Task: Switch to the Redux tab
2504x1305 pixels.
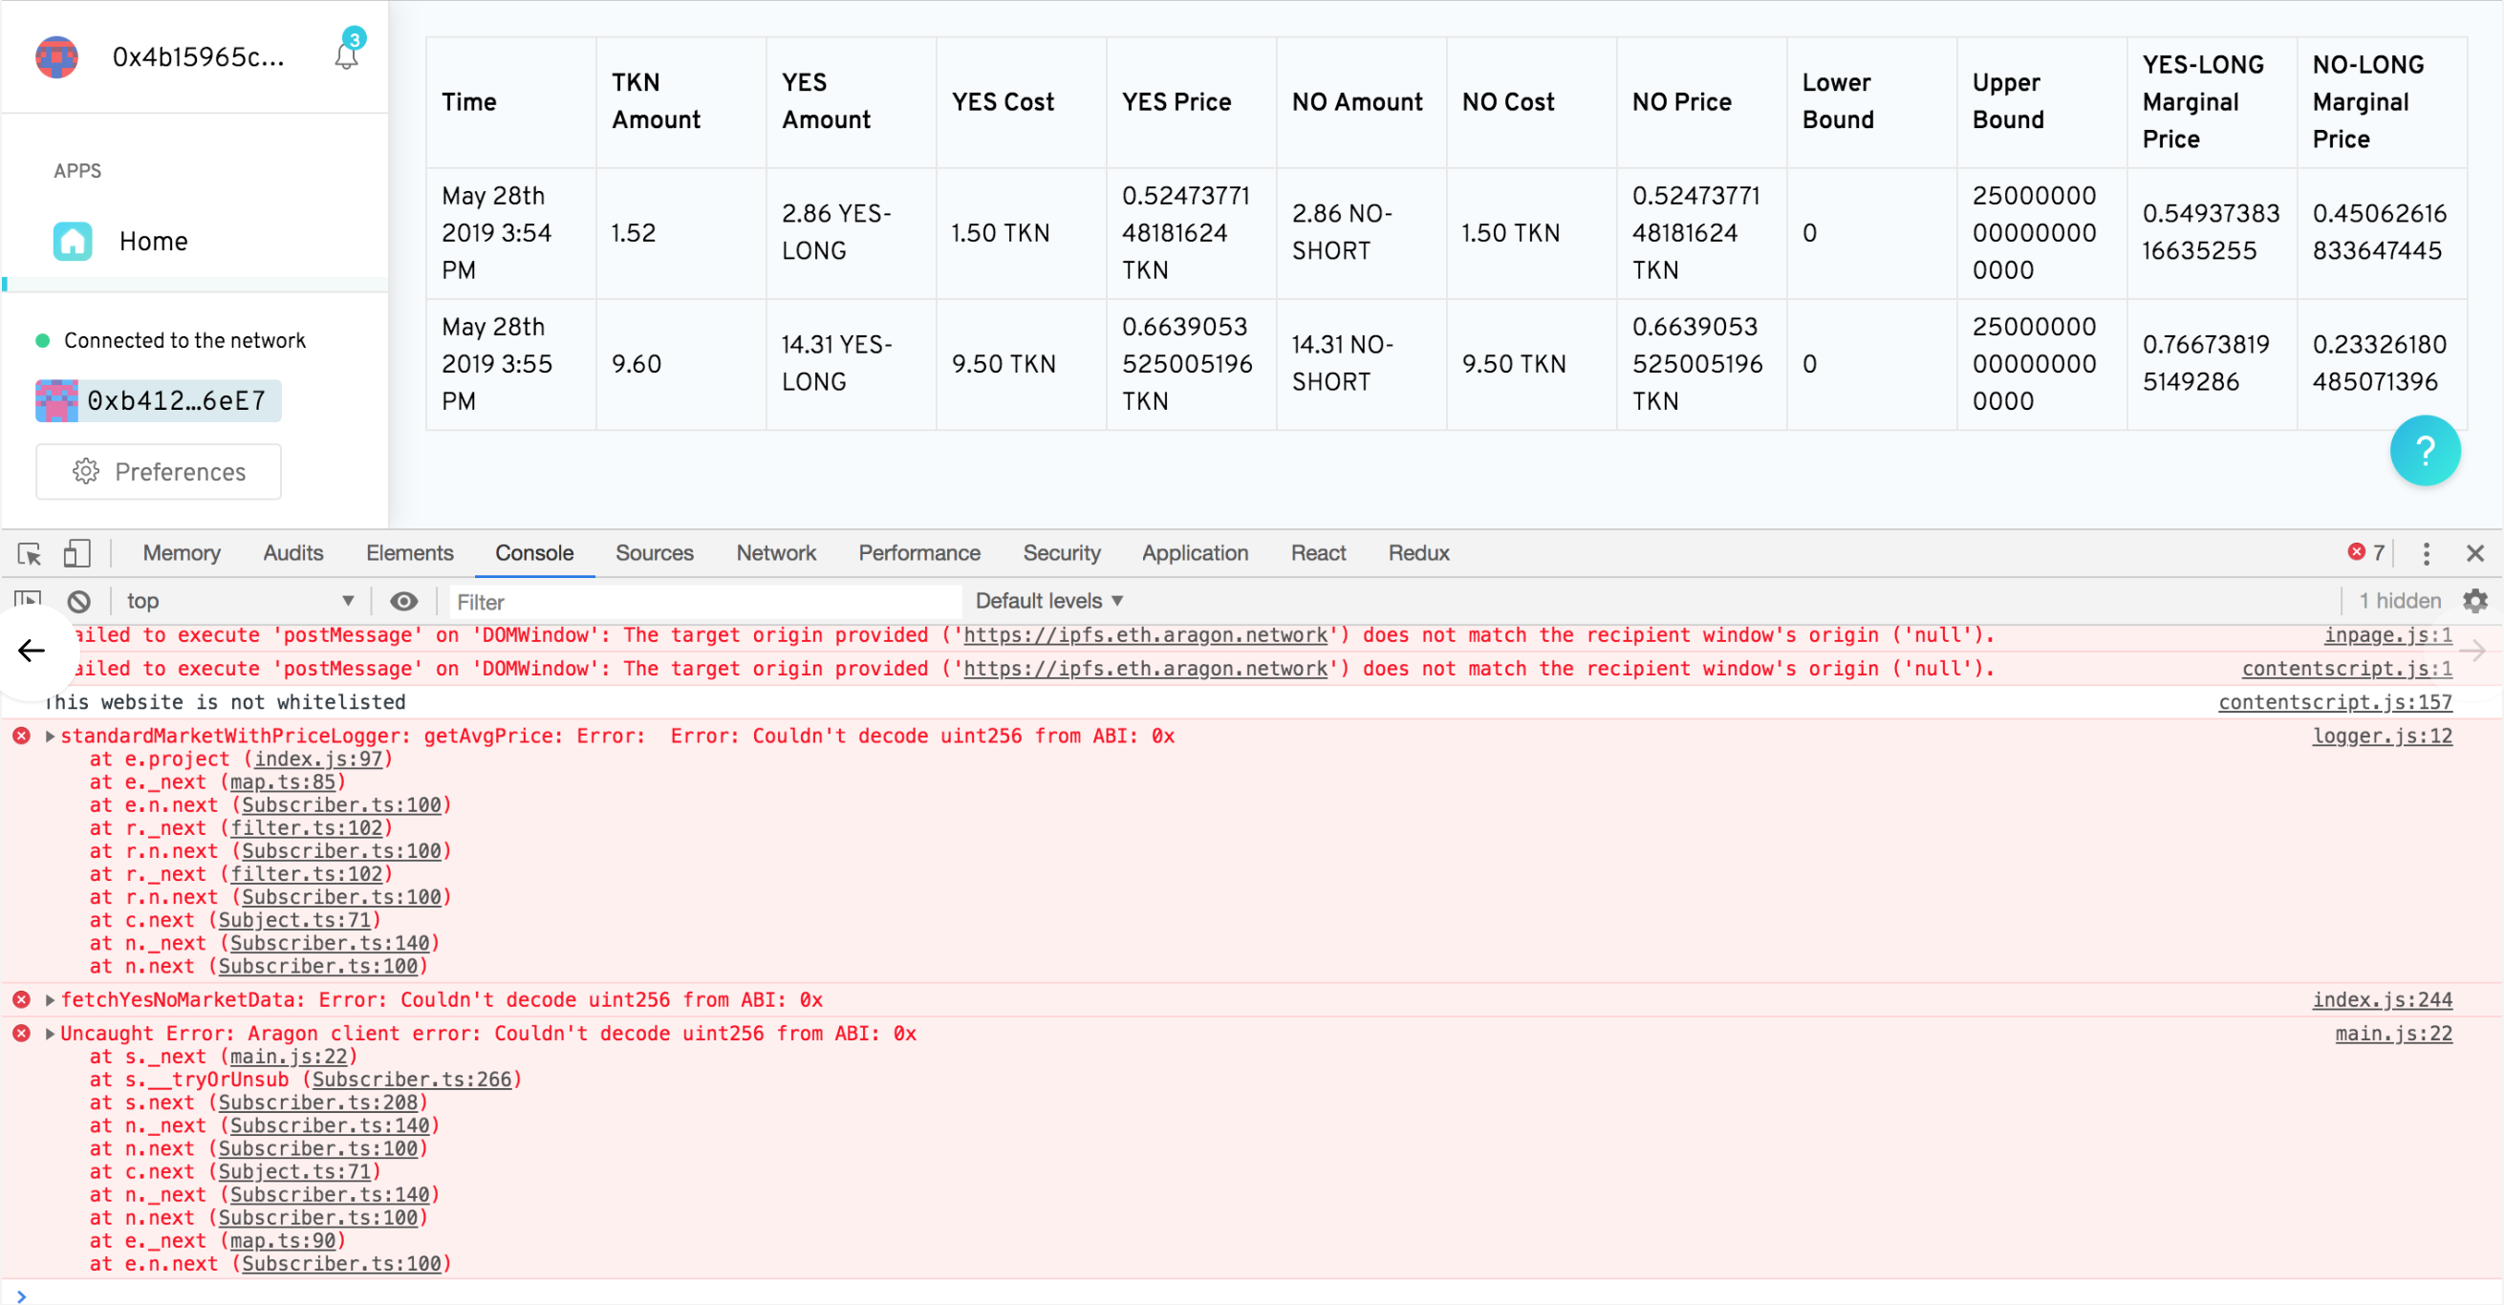Action: click(x=1417, y=553)
